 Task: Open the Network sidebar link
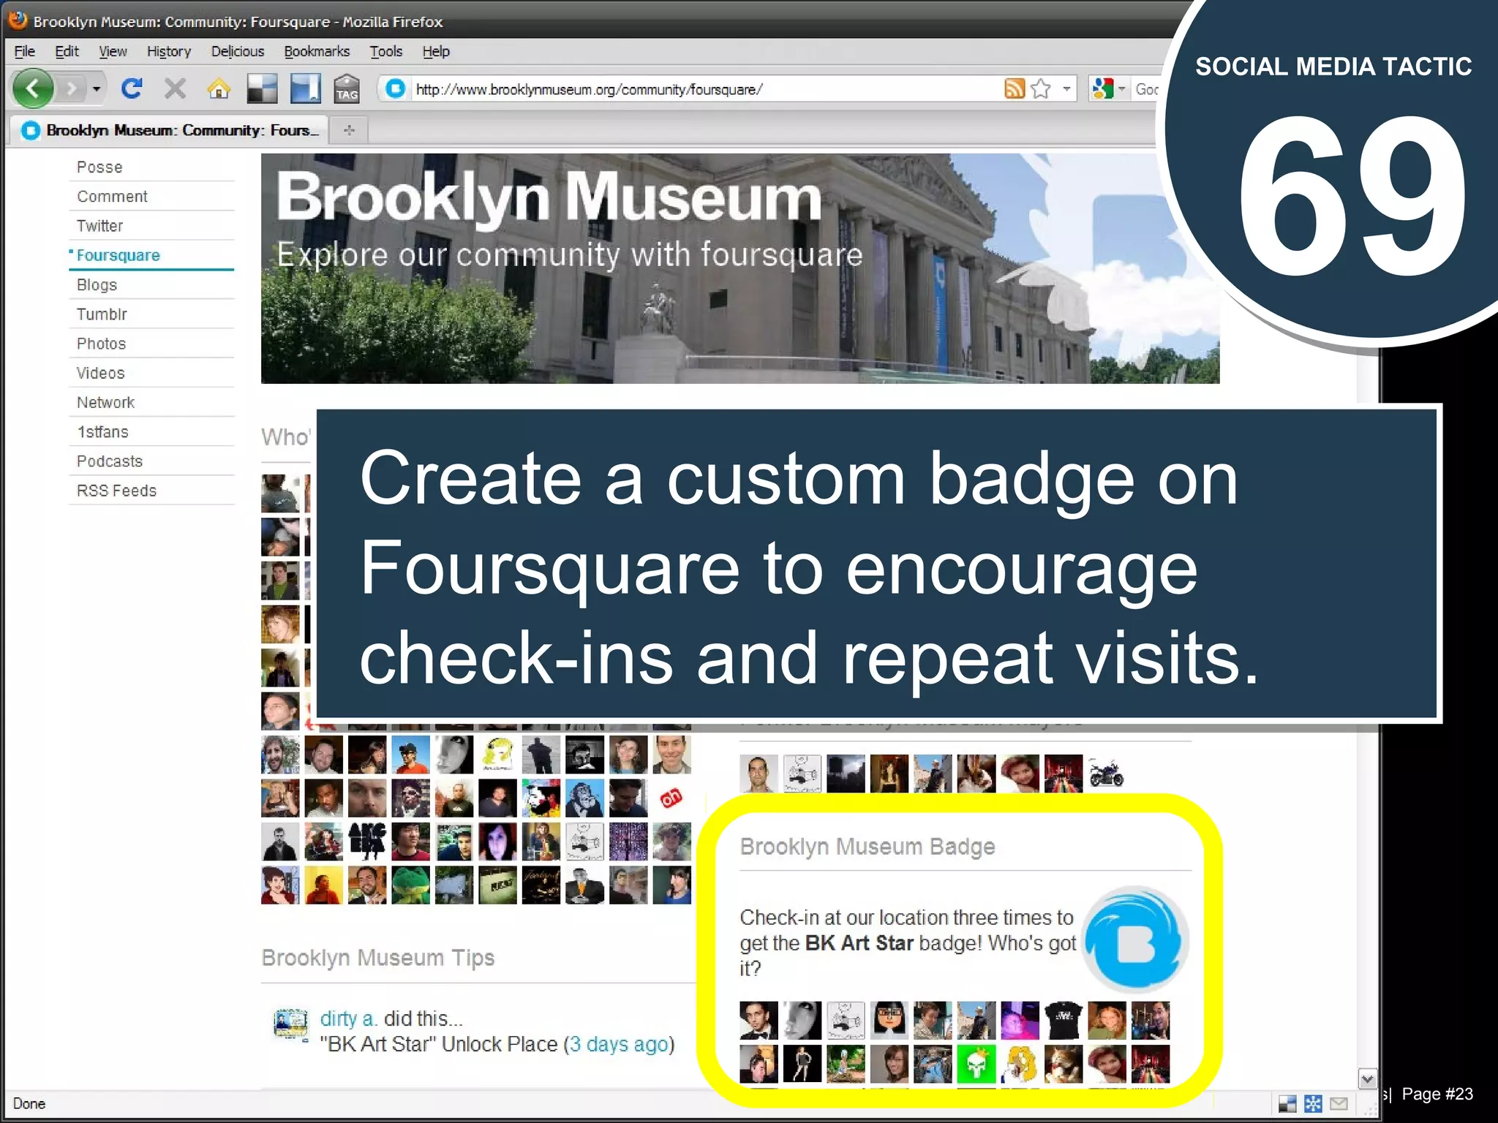pos(105,402)
